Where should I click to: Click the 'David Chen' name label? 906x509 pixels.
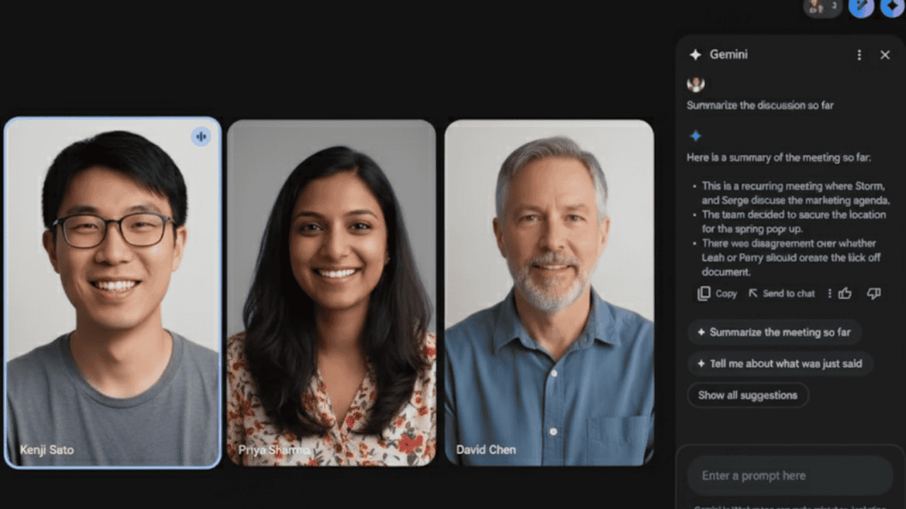click(x=486, y=450)
